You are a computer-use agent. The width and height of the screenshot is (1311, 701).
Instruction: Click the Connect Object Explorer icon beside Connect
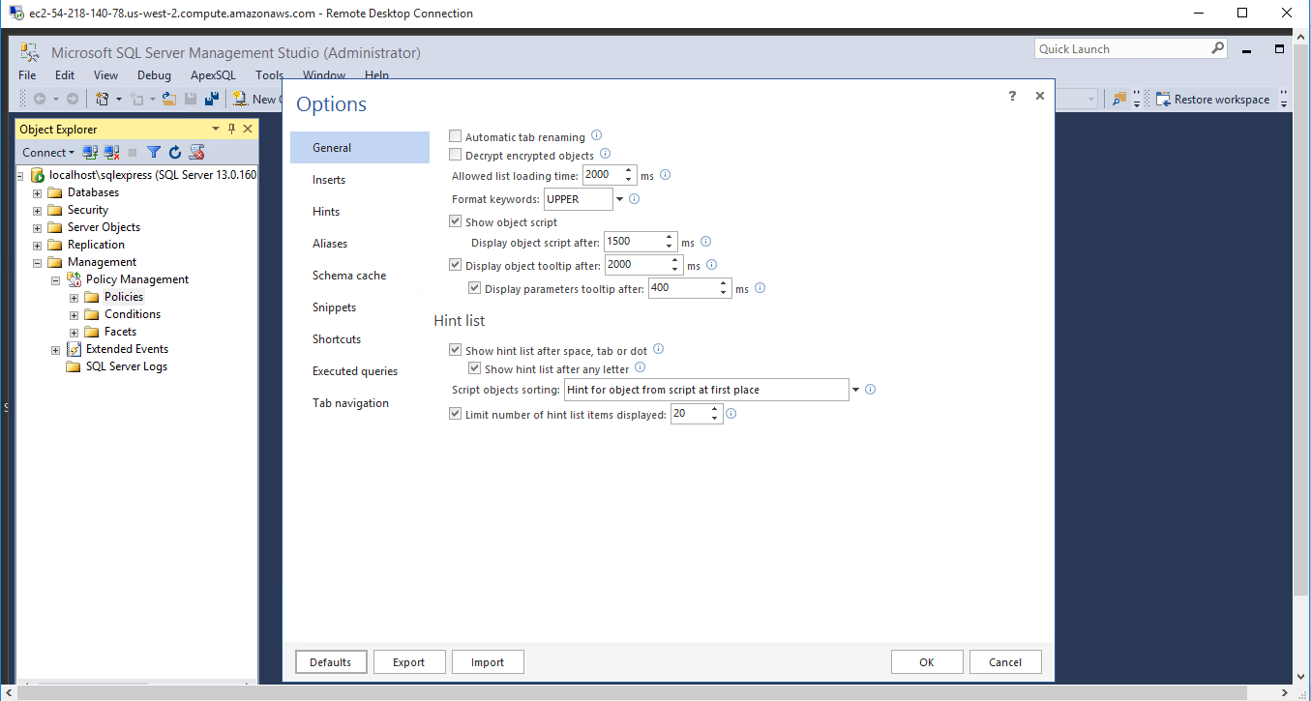[90, 152]
